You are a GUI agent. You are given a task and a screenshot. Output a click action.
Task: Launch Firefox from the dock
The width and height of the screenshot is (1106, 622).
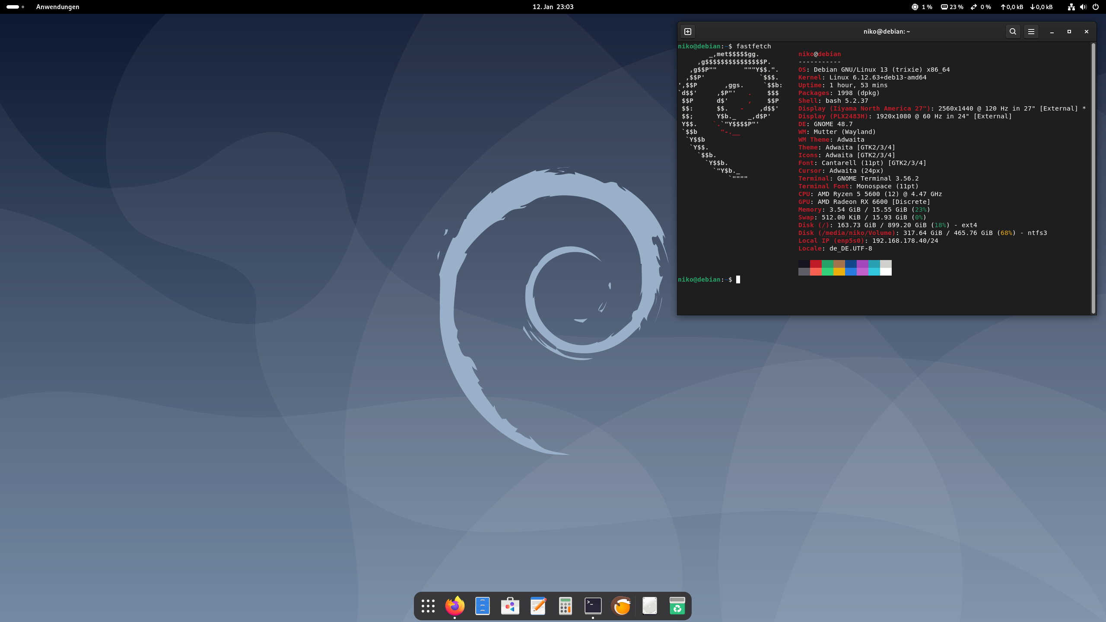[454, 606]
